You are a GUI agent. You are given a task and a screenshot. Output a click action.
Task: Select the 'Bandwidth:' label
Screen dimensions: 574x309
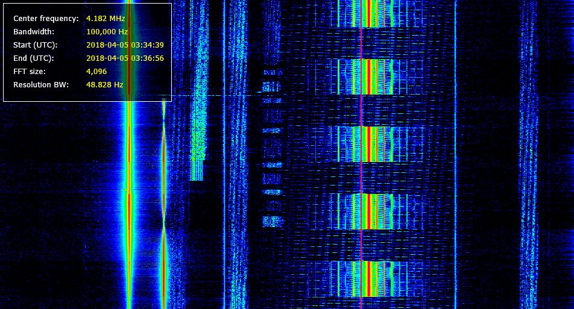click(x=34, y=32)
